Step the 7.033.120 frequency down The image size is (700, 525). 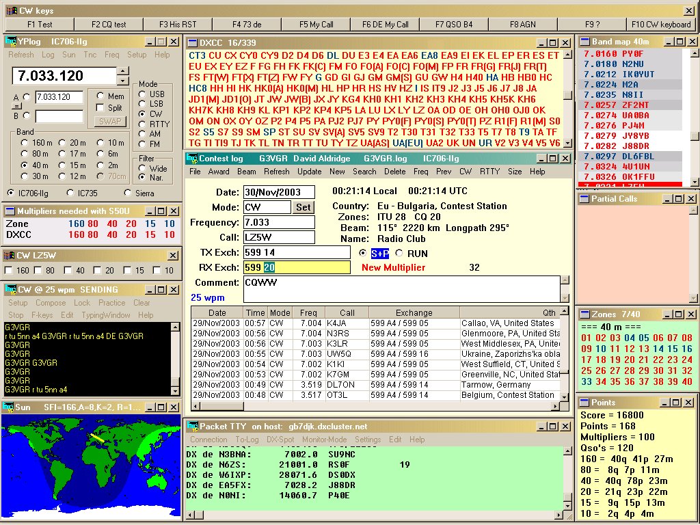click(x=123, y=80)
